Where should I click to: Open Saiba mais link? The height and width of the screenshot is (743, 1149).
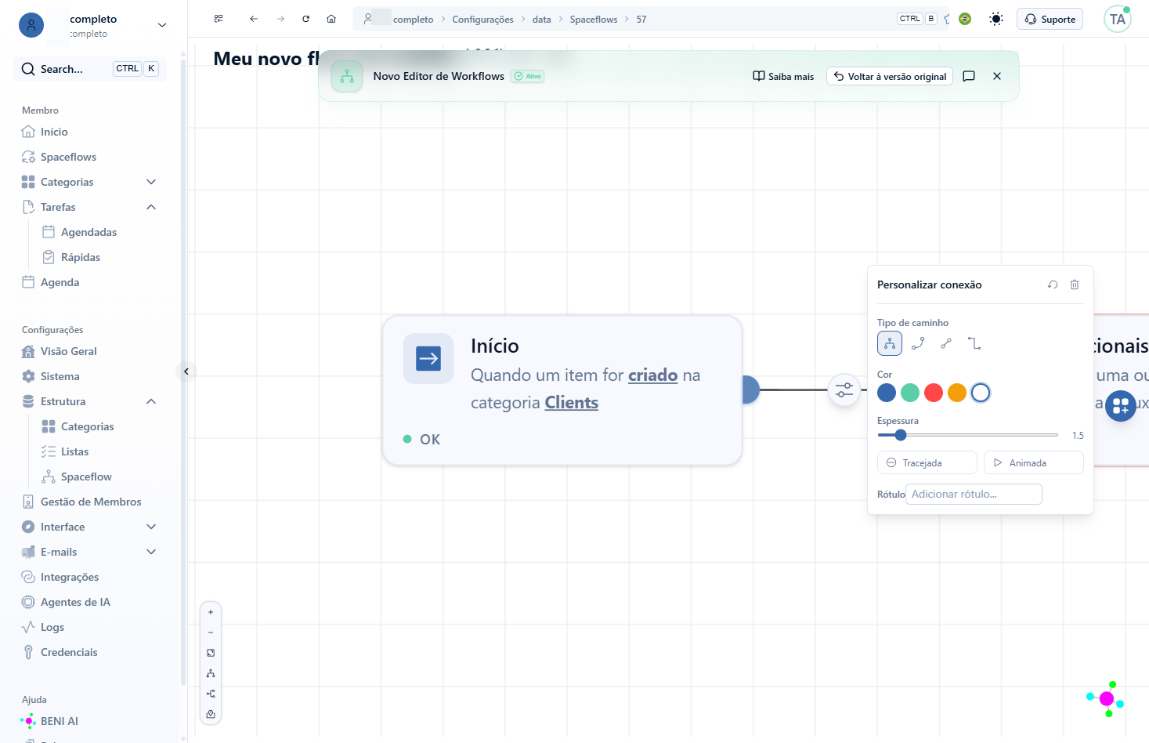pos(783,76)
